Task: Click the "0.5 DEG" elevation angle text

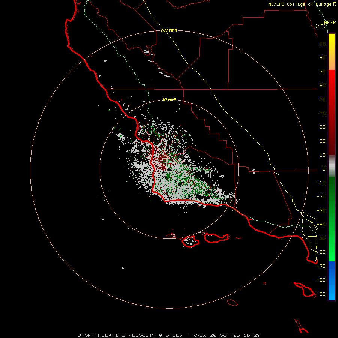Action: pyautogui.click(x=171, y=335)
